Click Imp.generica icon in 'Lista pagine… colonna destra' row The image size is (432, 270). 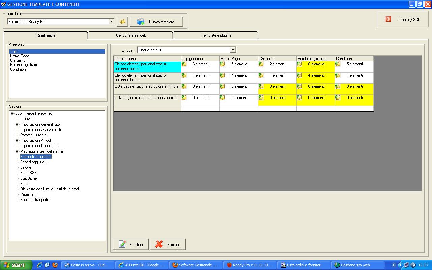point(184,98)
